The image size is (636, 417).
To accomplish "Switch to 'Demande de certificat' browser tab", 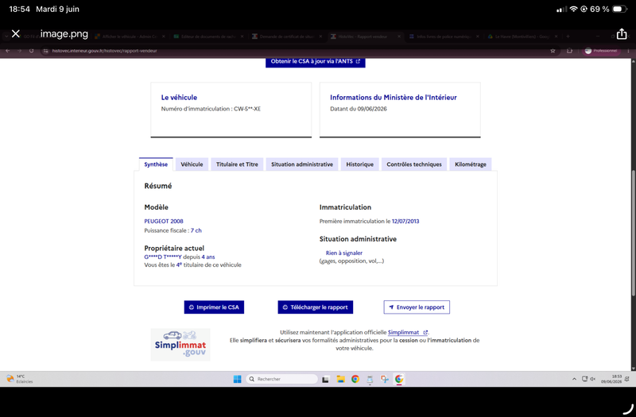I will coord(286,37).
